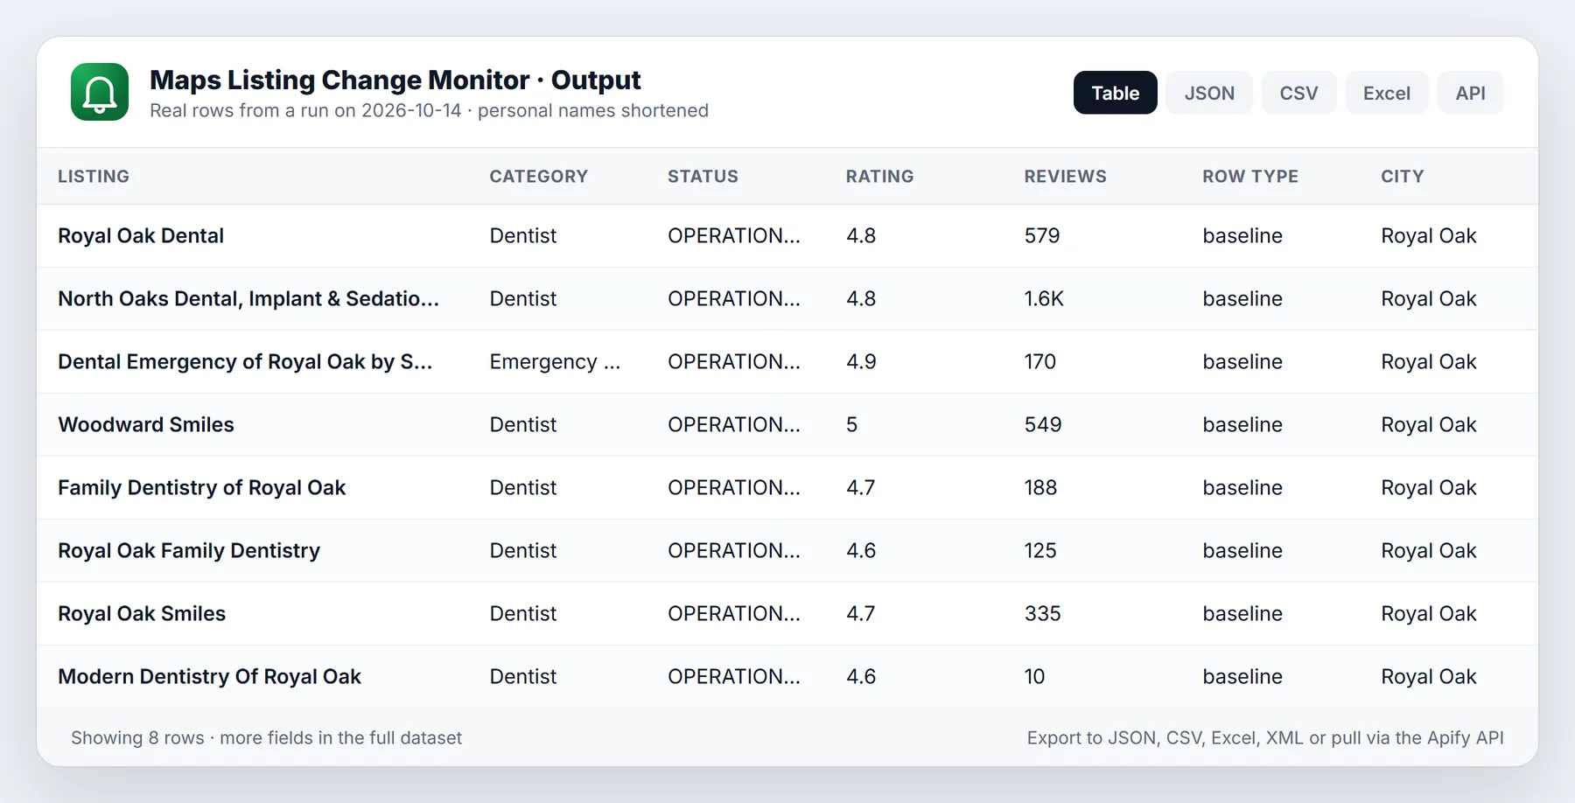Select Modern Dentistry Of Royal Oak listing

pos(209,677)
